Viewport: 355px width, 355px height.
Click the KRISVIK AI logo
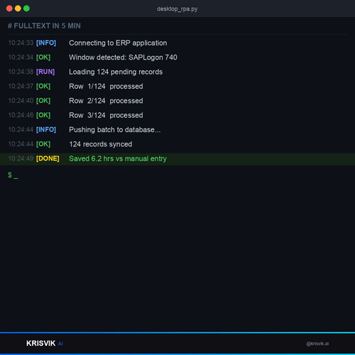coord(45,344)
